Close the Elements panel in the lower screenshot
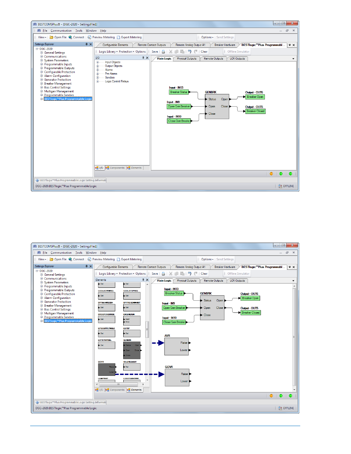Viewport: 351px width, 454px height. click(147, 280)
